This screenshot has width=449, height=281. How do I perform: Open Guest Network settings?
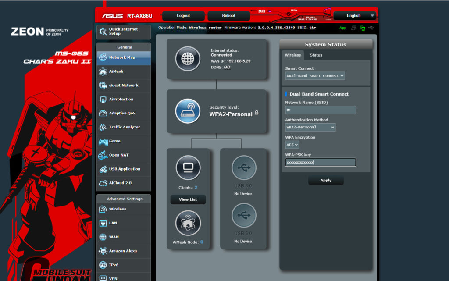tap(123, 85)
